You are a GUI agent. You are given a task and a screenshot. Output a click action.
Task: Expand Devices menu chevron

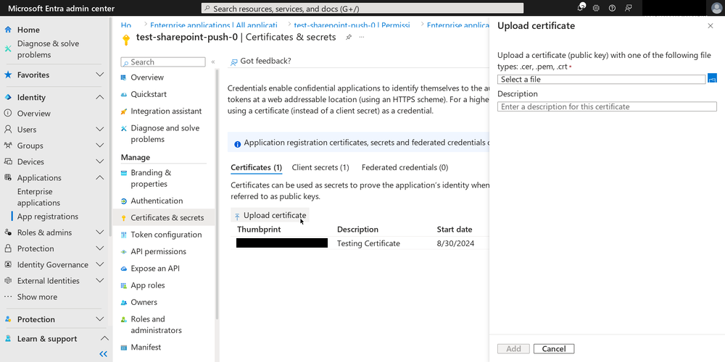pos(99,161)
